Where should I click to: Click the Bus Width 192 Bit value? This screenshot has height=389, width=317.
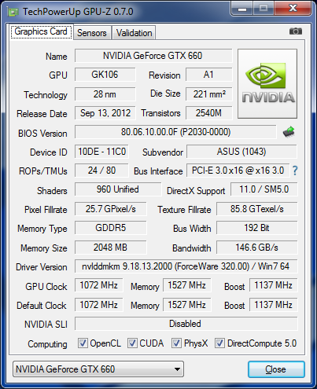coord(257,228)
